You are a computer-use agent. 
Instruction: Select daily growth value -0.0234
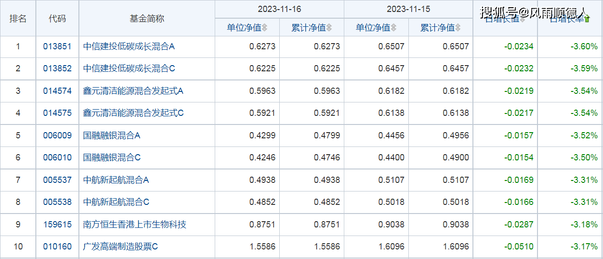[519, 46]
